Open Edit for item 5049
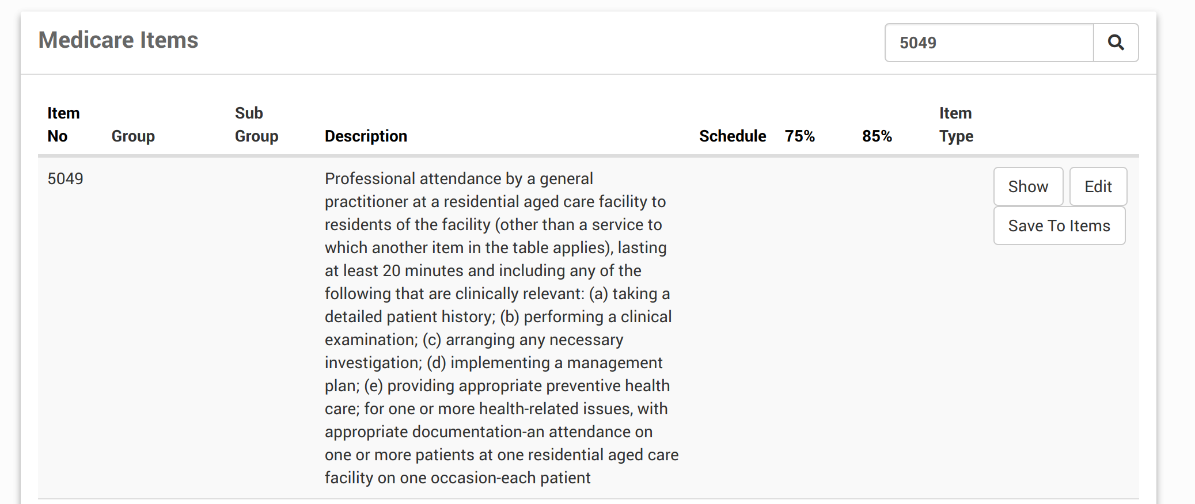This screenshot has width=1195, height=504. tap(1098, 186)
